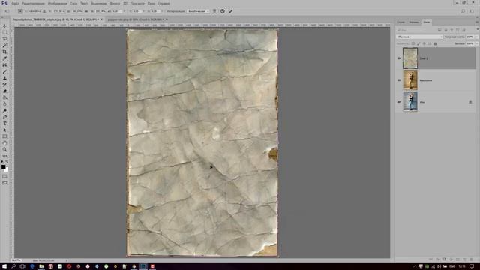Switch to warp mode toggle
The image size is (480, 270).
click(214, 11)
